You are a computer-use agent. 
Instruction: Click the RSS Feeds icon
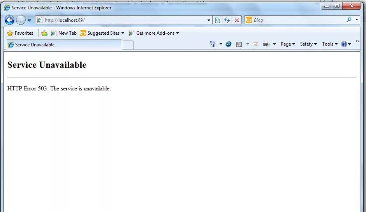tap(239, 44)
